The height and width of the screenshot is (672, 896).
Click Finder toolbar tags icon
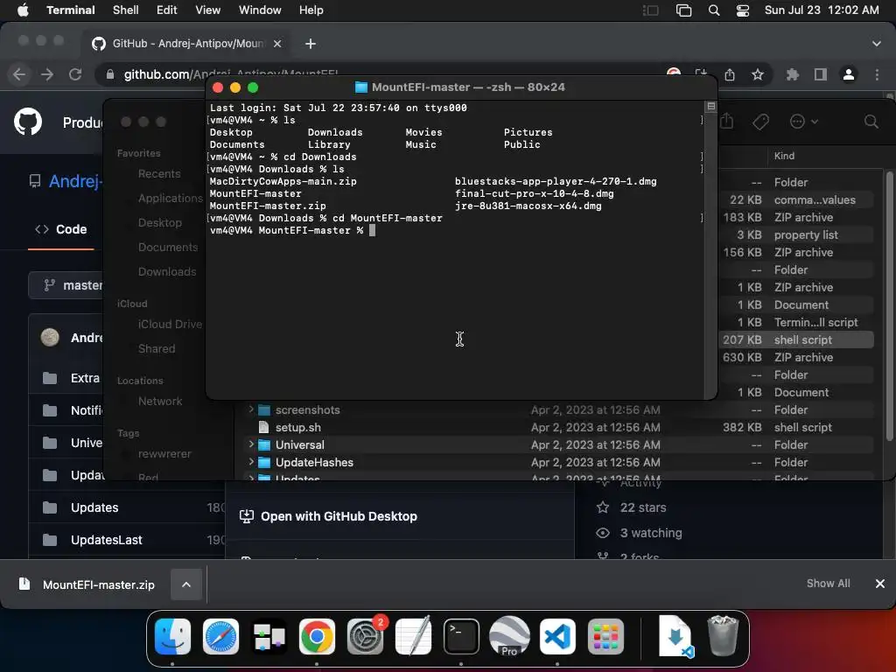(760, 121)
